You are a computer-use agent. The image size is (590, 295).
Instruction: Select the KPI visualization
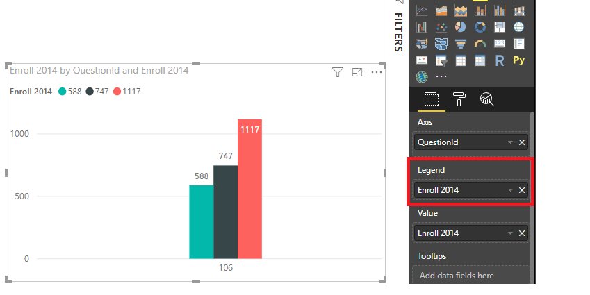tap(422, 60)
